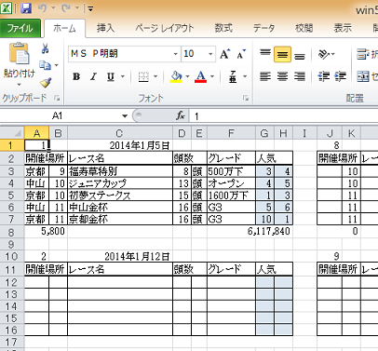This screenshot has height=351, width=378.
Task: Select row 8 header
Action: click(x=12, y=233)
